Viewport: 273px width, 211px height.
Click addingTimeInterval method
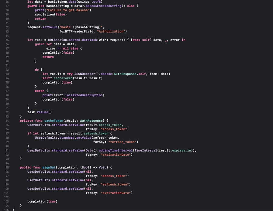pyautogui.click(x=116, y=151)
